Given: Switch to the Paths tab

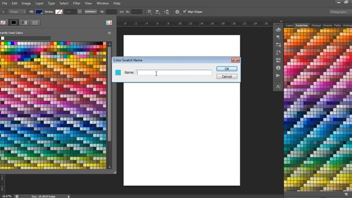Looking at the screenshot, I should tap(337, 25).
